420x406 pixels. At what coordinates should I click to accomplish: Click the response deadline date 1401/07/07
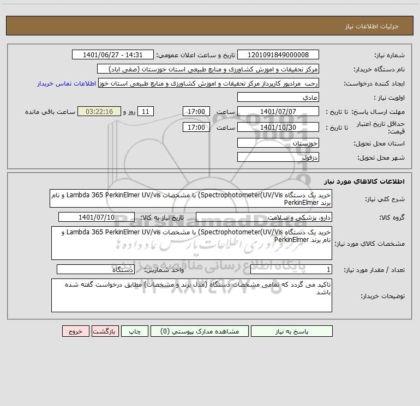(278, 111)
